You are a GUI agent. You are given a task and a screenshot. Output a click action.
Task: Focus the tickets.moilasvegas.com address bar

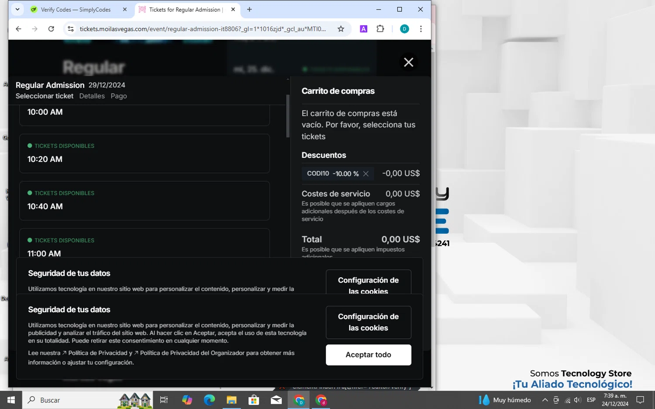203,29
